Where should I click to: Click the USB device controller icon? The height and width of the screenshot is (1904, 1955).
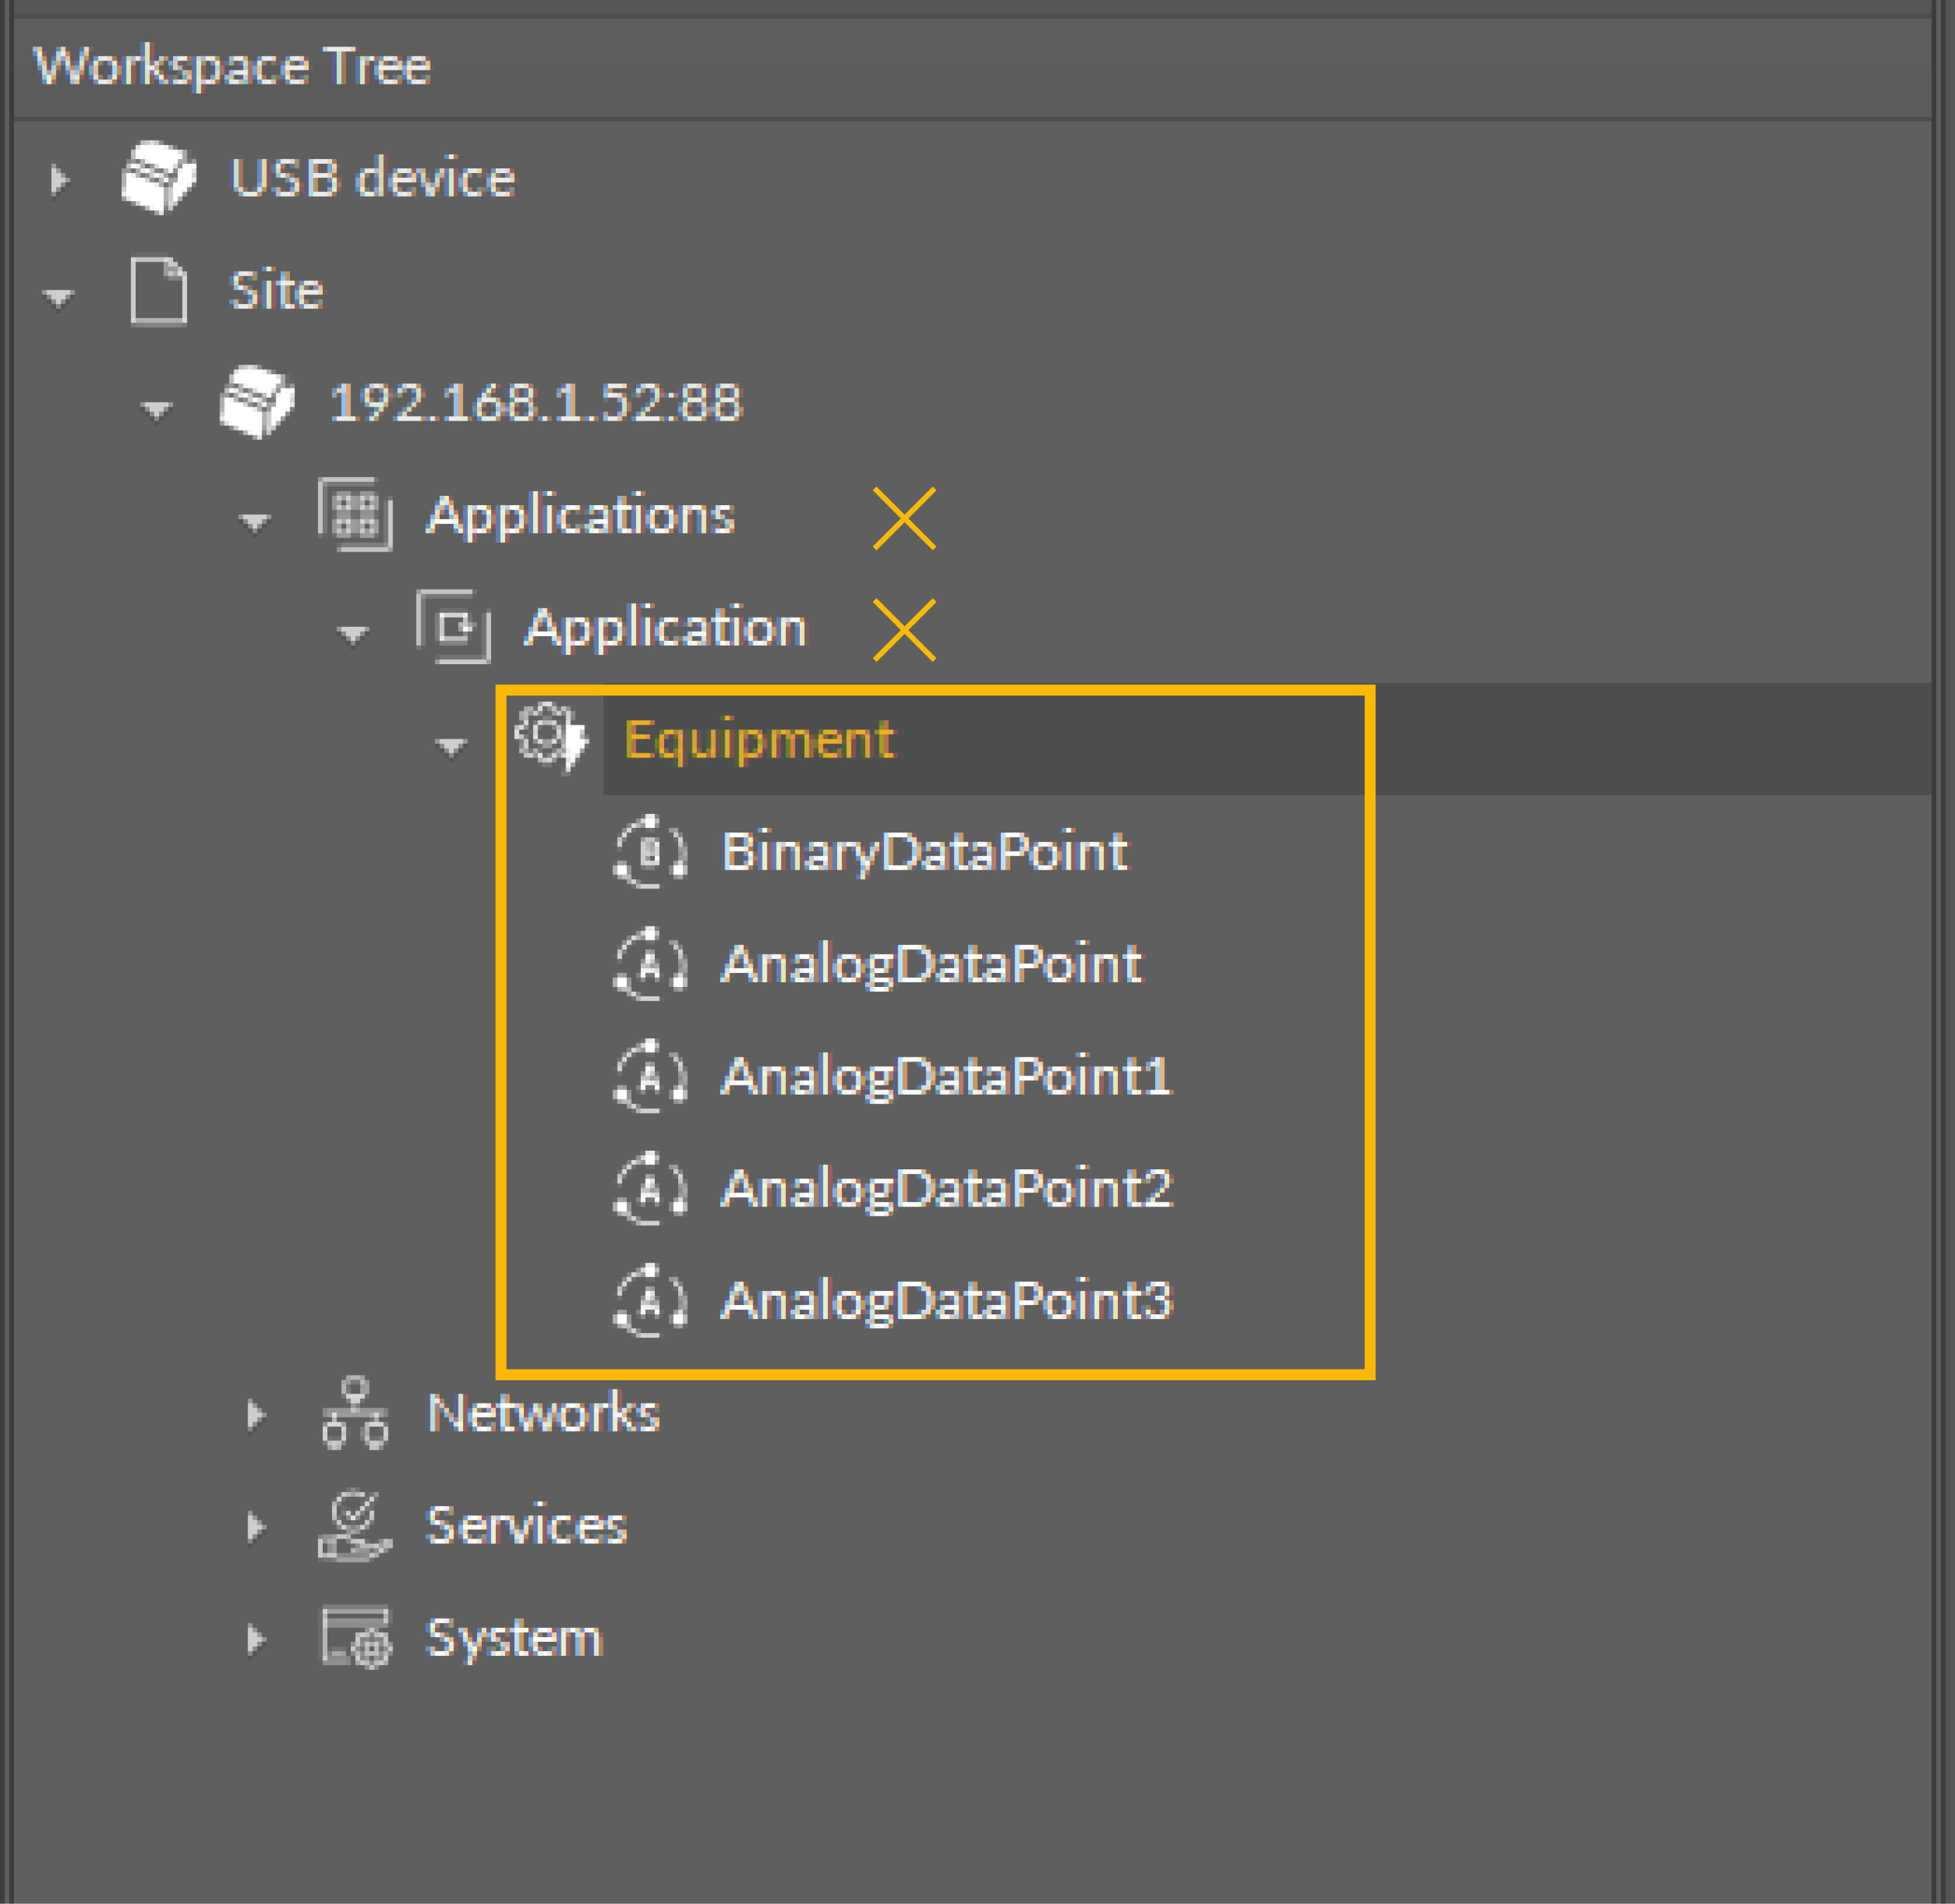coord(158,177)
